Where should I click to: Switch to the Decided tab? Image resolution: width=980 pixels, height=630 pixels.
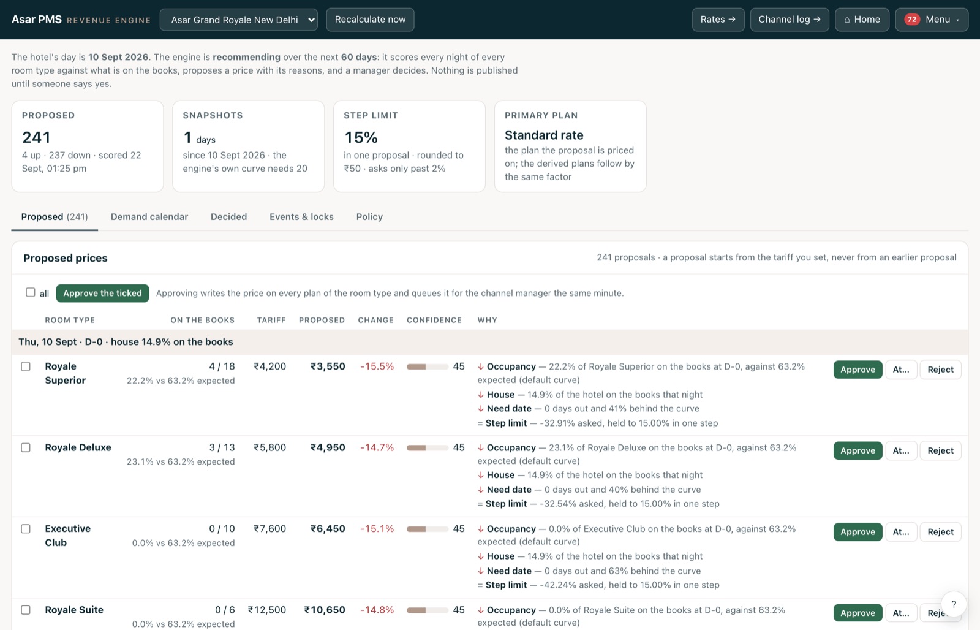(228, 217)
